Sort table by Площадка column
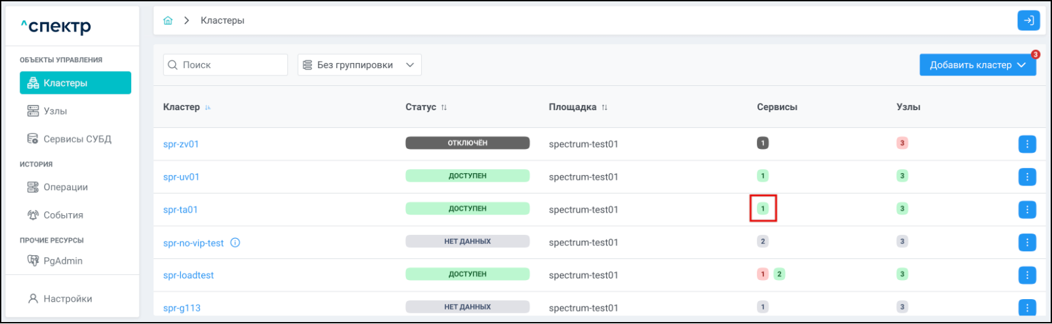This screenshot has width=1052, height=324. click(x=604, y=108)
